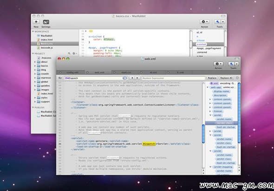Switch to the nl.xml tab
Screen dimensions: 274x191
click(152, 72)
